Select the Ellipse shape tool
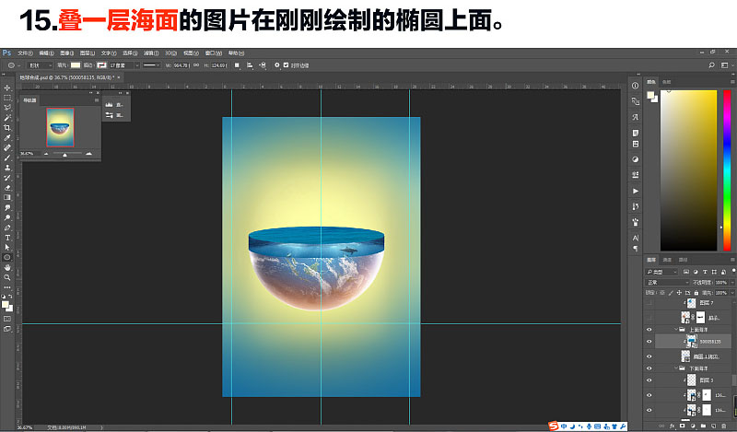Screen dimensions: 737x432 (7, 257)
